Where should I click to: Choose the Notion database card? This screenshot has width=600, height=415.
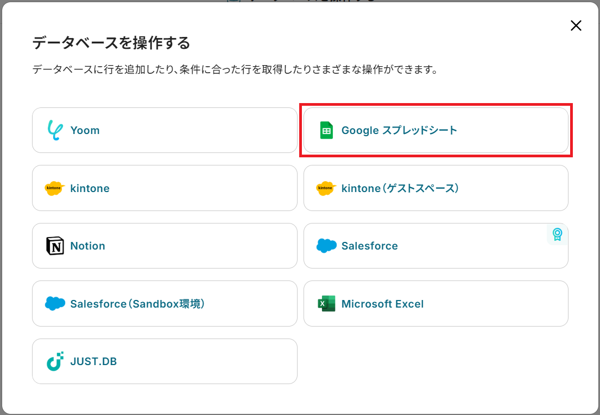[165, 246]
